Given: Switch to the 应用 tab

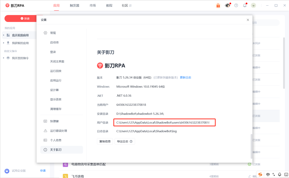Looking at the screenshot, I should [56, 6].
